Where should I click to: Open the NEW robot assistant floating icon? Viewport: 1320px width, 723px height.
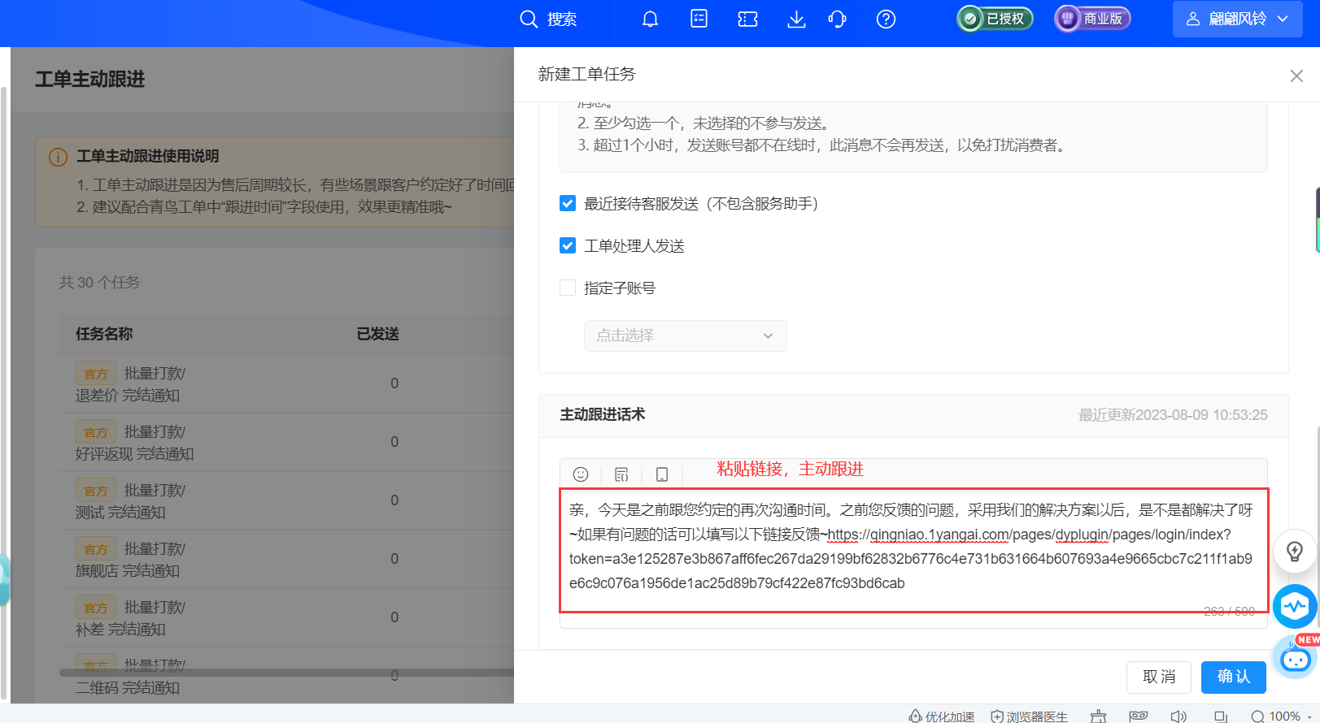[1296, 657]
